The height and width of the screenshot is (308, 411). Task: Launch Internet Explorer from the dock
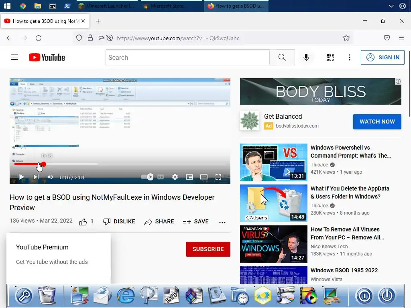click(x=126, y=296)
